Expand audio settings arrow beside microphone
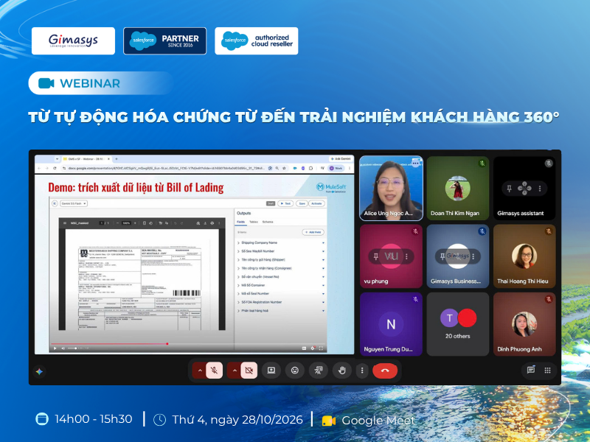 (x=200, y=371)
